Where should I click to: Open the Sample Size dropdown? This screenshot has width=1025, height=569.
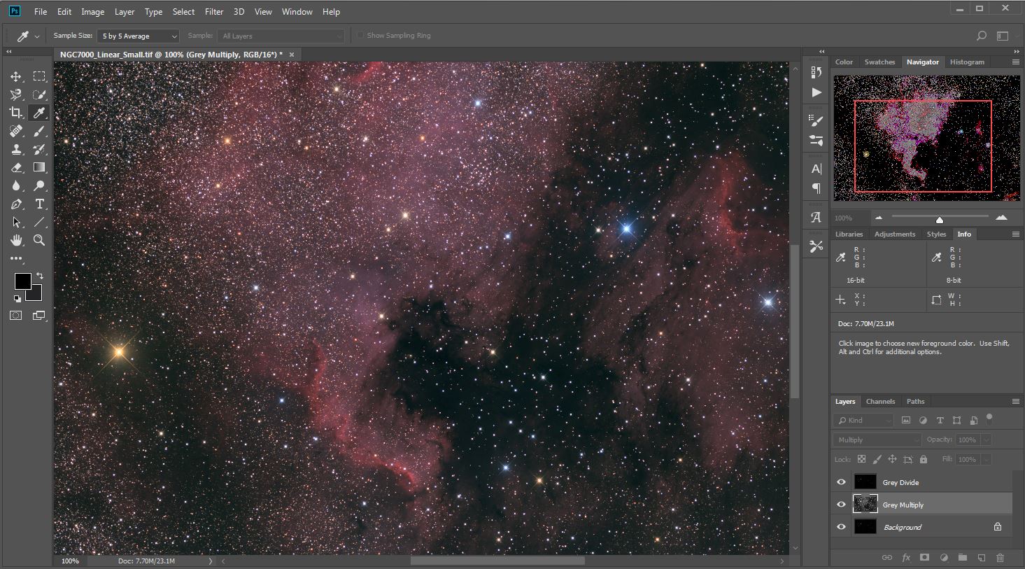(139, 36)
